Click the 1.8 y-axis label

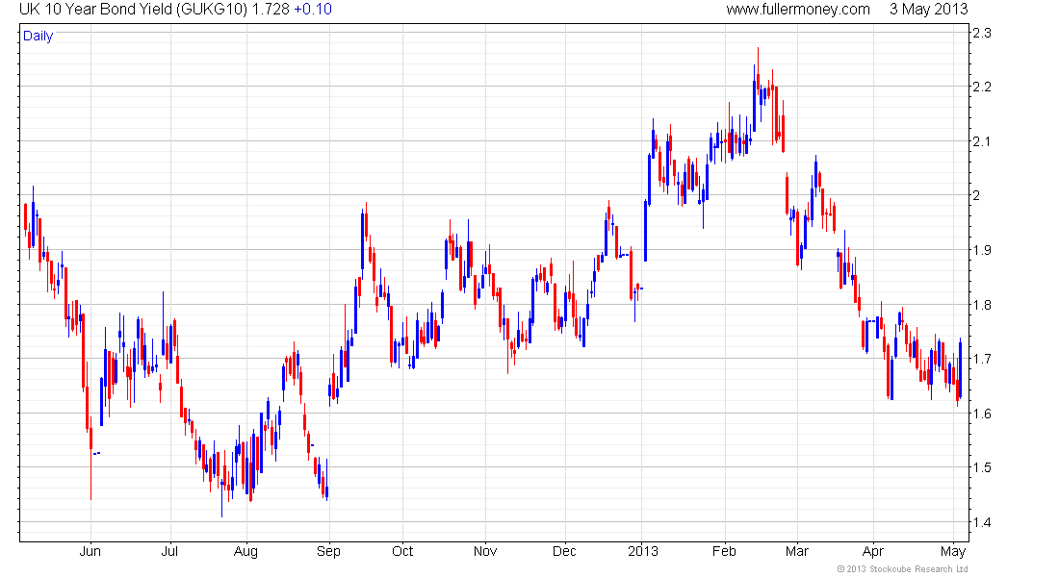coord(981,305)
